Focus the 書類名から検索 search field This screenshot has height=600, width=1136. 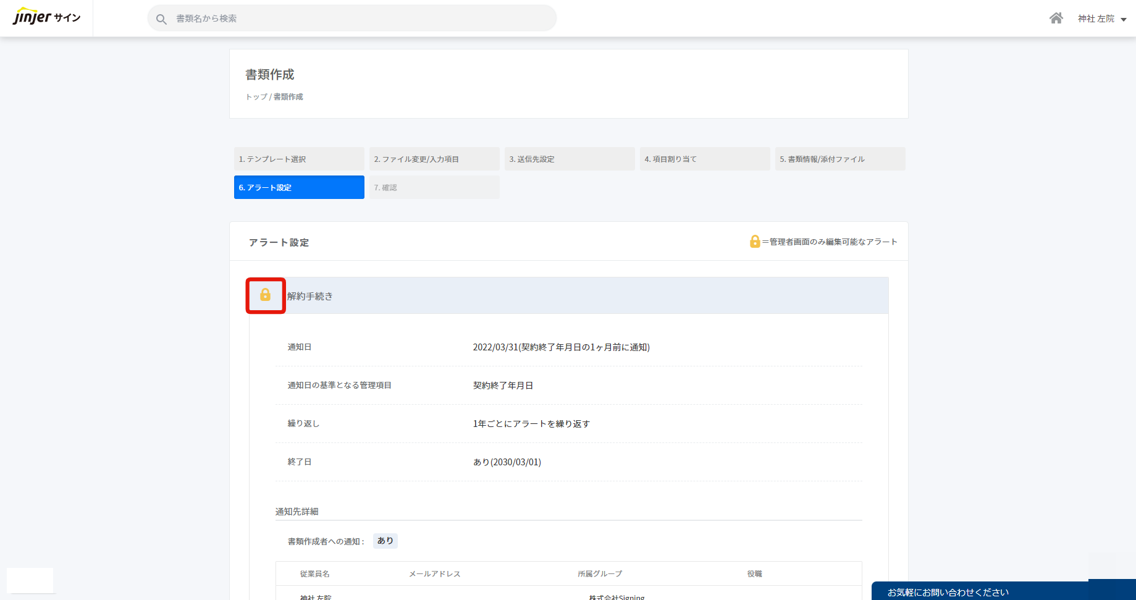click(358, 19)
